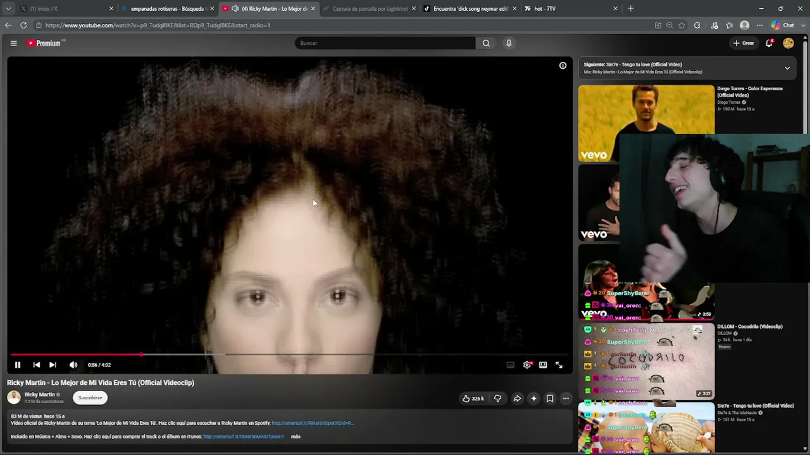Open the Crear menu
The image size is (810, 455).
(x=744, y=43)
